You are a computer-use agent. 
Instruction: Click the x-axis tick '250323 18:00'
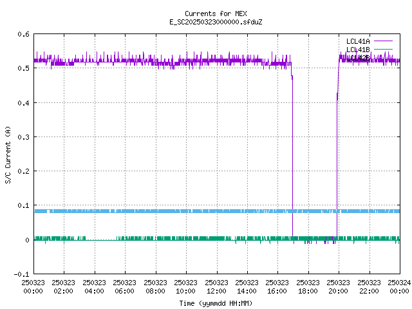tap(308, 287)
